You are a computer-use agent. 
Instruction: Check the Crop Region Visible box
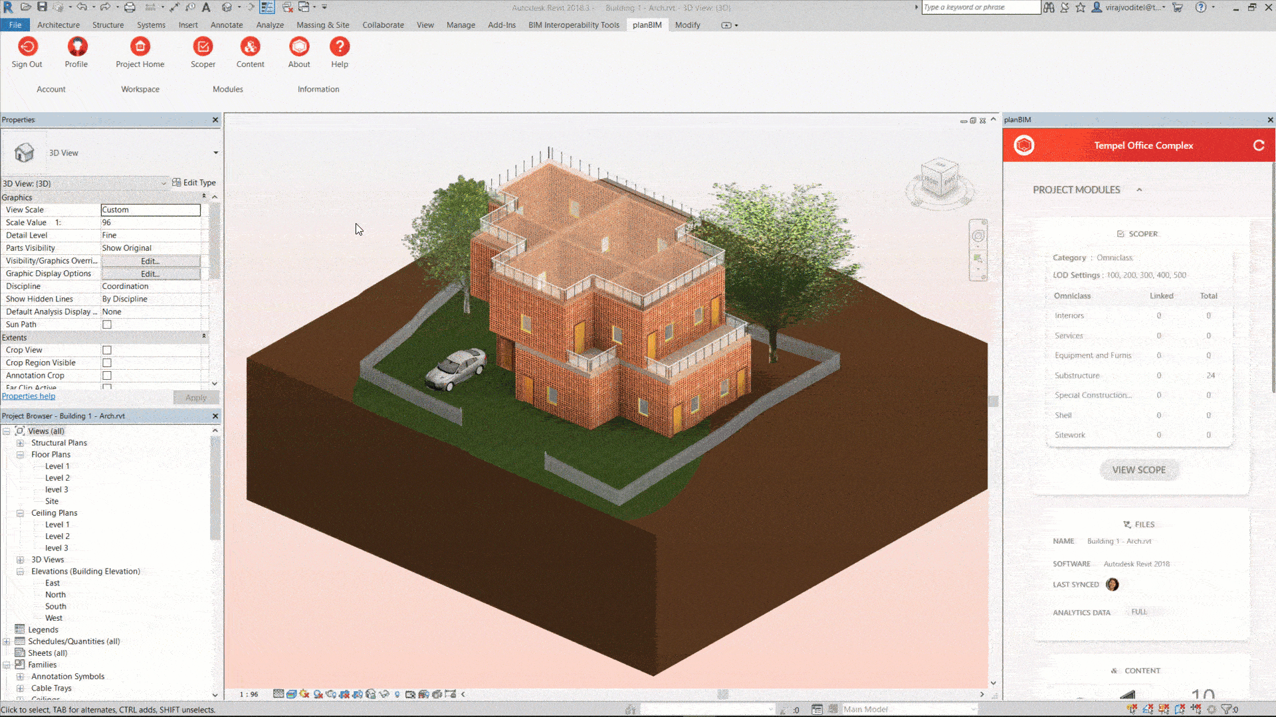107,363
